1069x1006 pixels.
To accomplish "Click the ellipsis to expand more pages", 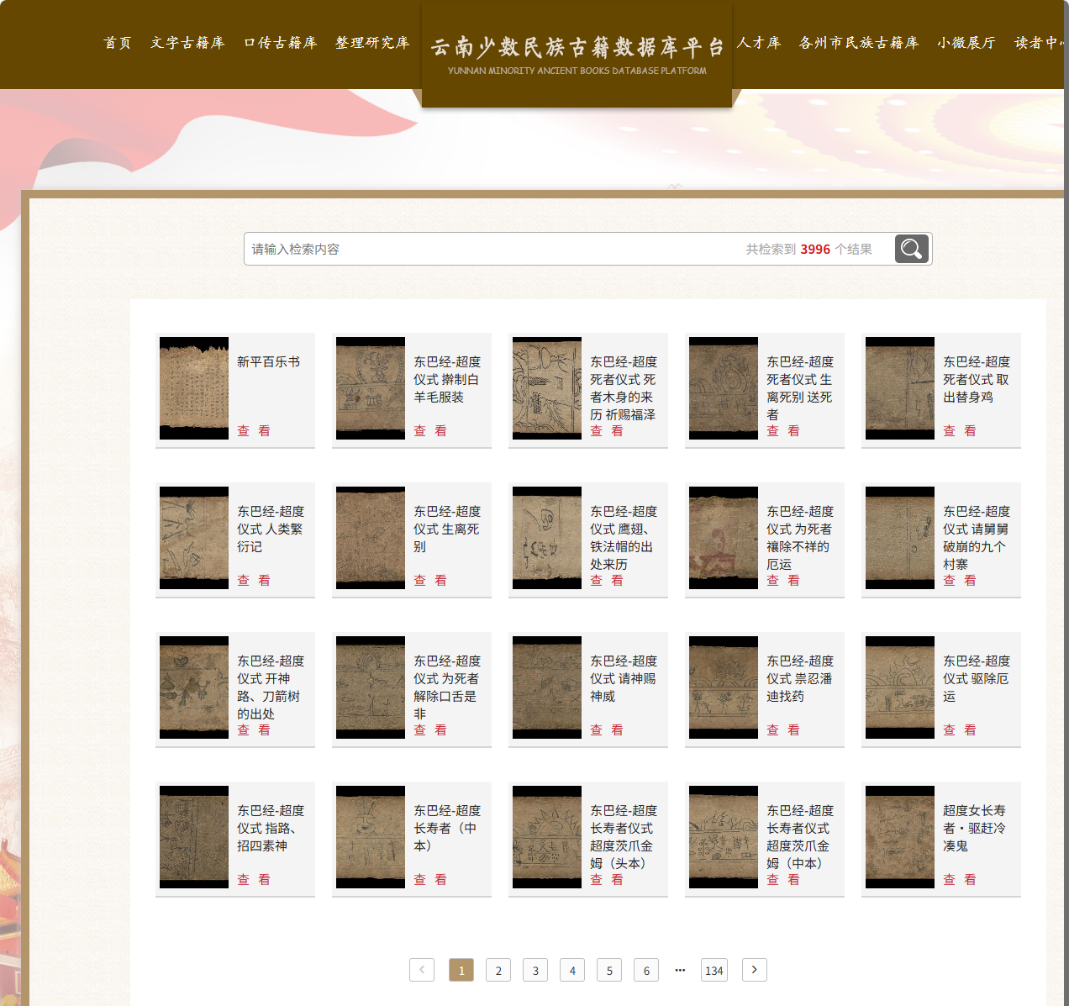I will coord(680,970).
